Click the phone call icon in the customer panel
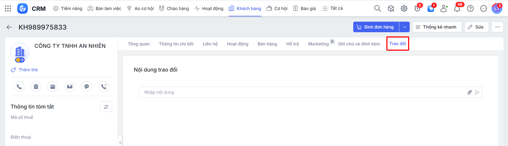The width and height of the screenshot is (508, 146). tap(19, 87)
